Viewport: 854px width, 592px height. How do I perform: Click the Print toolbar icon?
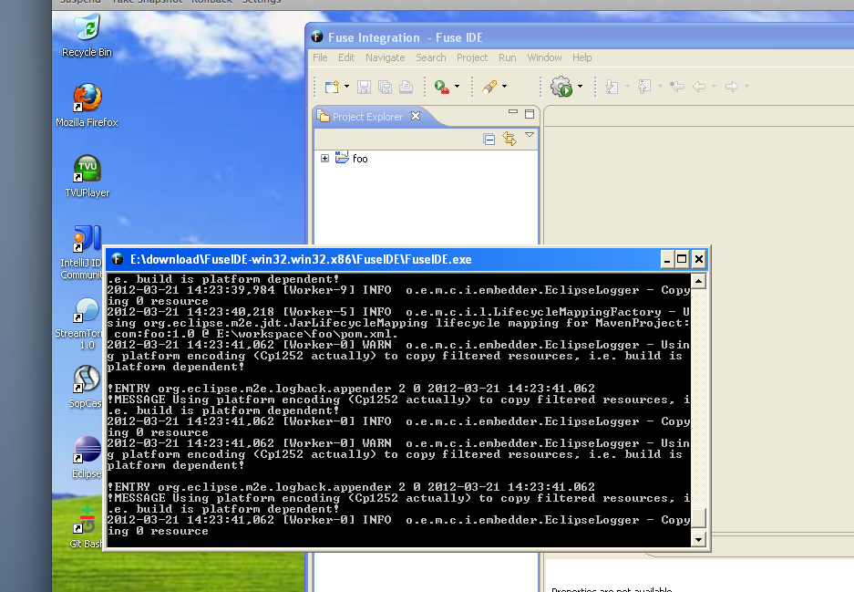[406, 87]
